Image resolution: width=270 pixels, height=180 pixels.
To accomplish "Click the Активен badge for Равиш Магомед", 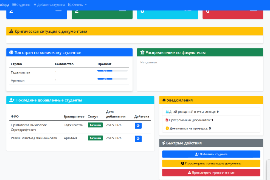I will (x=95, y=138).
